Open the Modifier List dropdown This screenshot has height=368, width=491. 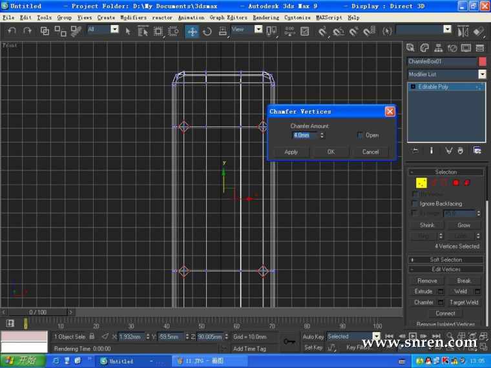(482, 74)
